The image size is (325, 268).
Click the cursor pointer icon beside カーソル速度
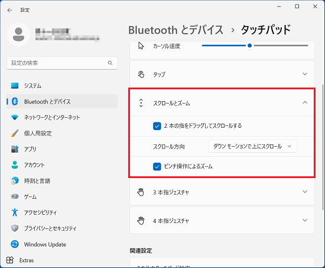click(141, 46)
